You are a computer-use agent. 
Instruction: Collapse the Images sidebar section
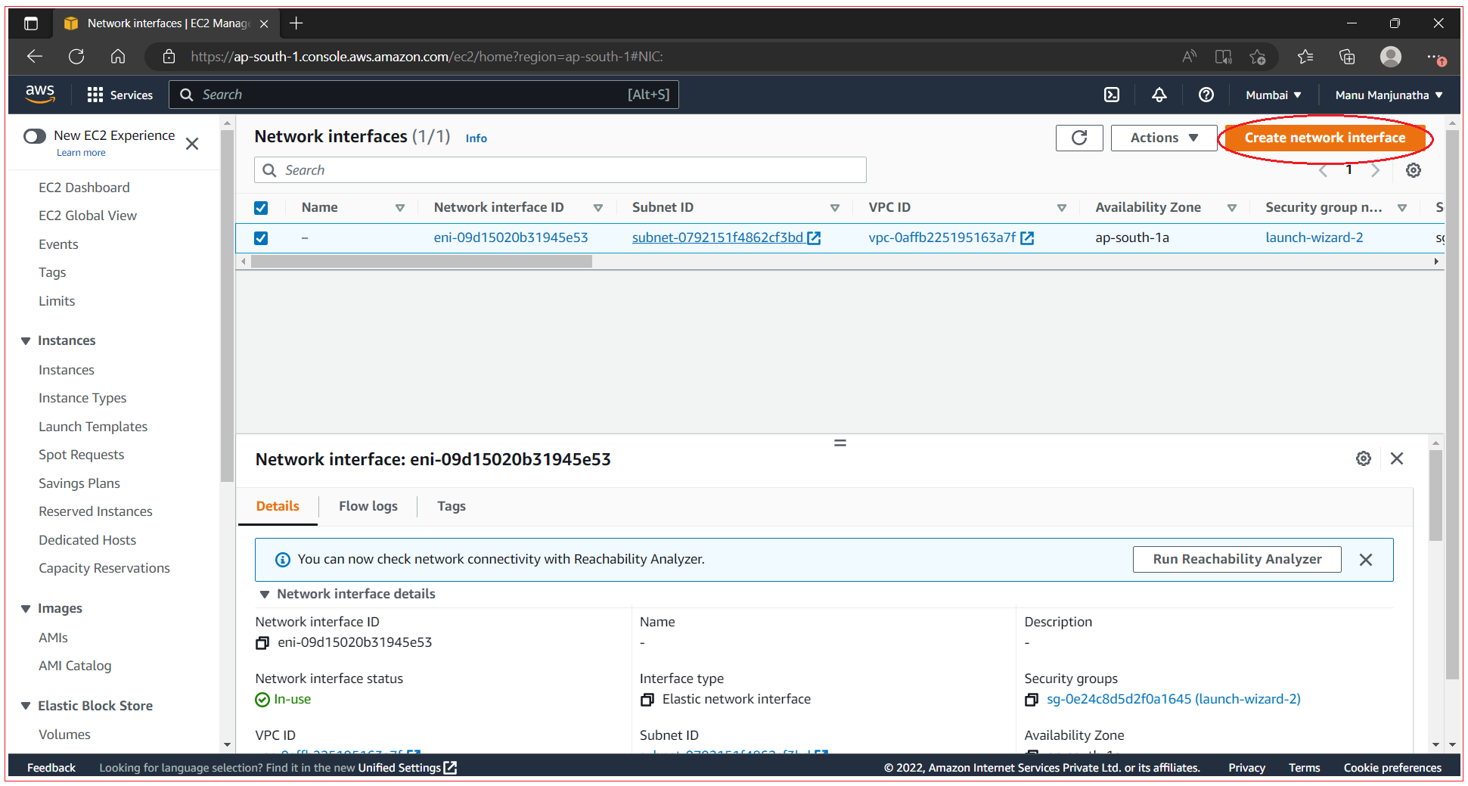pyautogui.click(x=26, y=609)
